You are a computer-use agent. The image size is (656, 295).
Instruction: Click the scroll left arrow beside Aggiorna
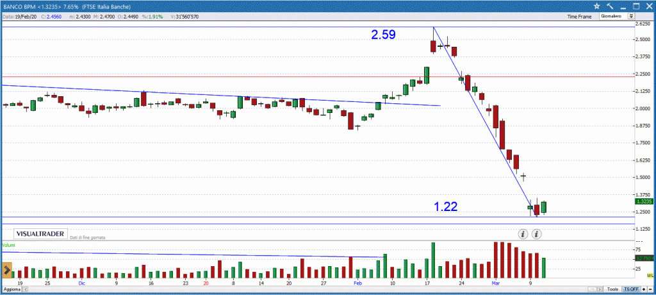point(25,289)
